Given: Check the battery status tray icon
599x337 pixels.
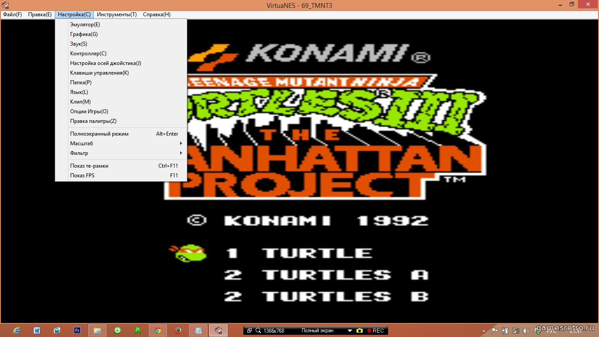Looking at the screenshot, I should [505, 330].
